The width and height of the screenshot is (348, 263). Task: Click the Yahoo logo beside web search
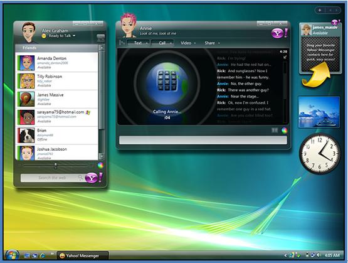[93, 178]
